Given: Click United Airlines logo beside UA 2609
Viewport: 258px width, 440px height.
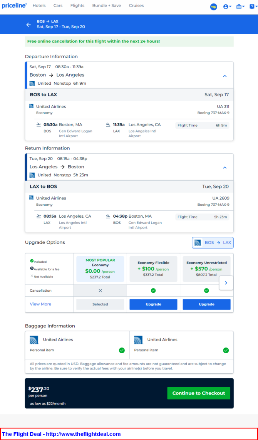Looking at the screenshot, I should [32, 198].
